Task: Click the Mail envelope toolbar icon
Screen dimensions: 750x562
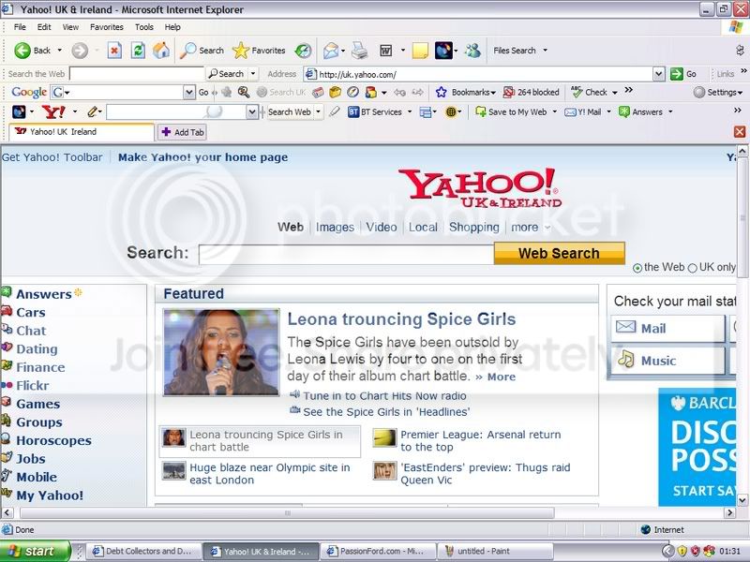Action: pos(331,51)
